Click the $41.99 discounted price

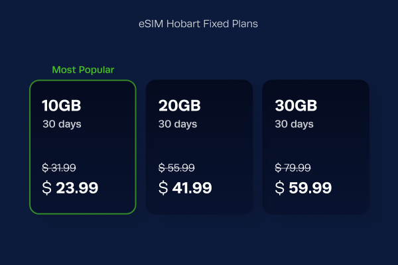pos(185,188)
